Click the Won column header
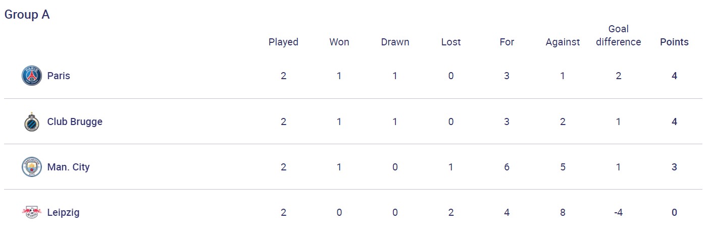The width and height of the screenshot is (711, 241). pyautogui.click(x=339, y=42)
